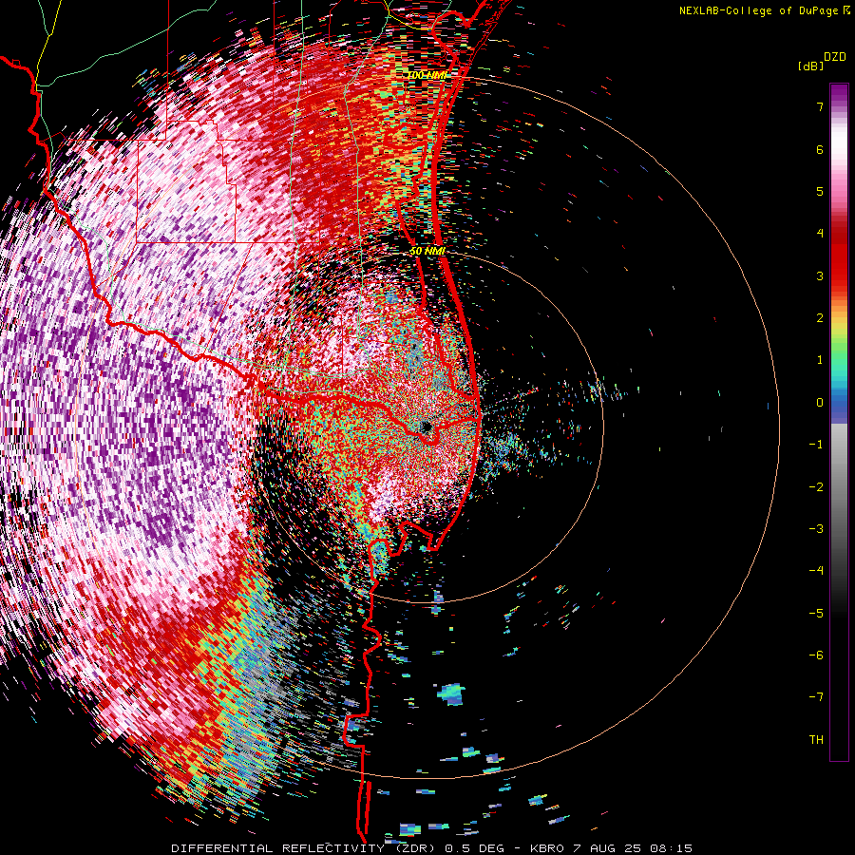
Task: Click the "KBRO" station ID in caption
Action: click(x=546, y=848)
